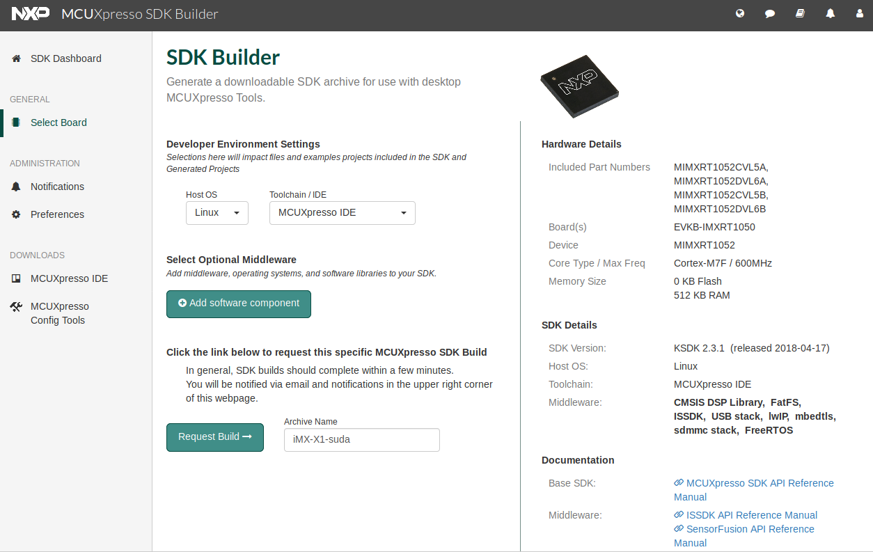Viewport: 873px width, 552px height.
Task: Click the FreeRTOS middleware text
Action: 769,430
